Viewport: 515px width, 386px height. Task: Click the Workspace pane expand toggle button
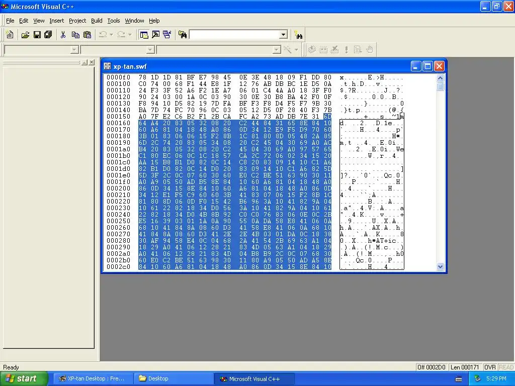point(84,62)
